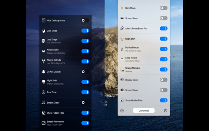Click the Allen's AirPods icon

tap(43, 61)
